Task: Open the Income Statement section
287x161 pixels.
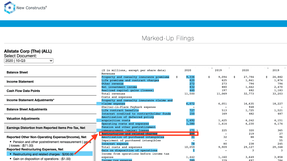Action: click(50, 82)
